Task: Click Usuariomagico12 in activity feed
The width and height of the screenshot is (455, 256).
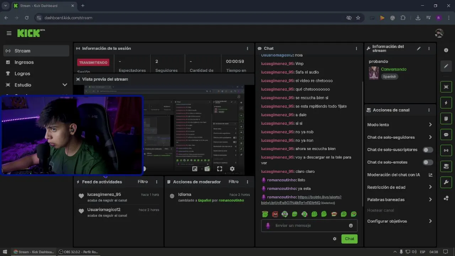Action: 104,210
